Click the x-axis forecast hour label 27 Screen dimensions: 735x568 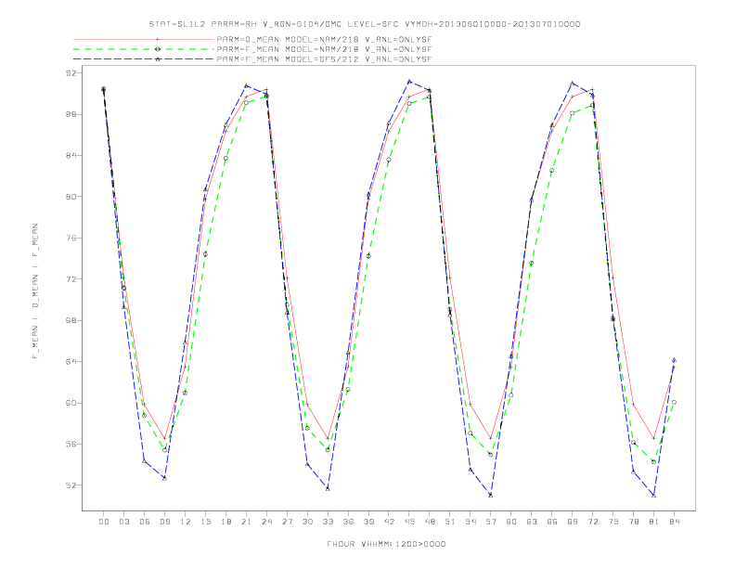click(x=287, y=522)
